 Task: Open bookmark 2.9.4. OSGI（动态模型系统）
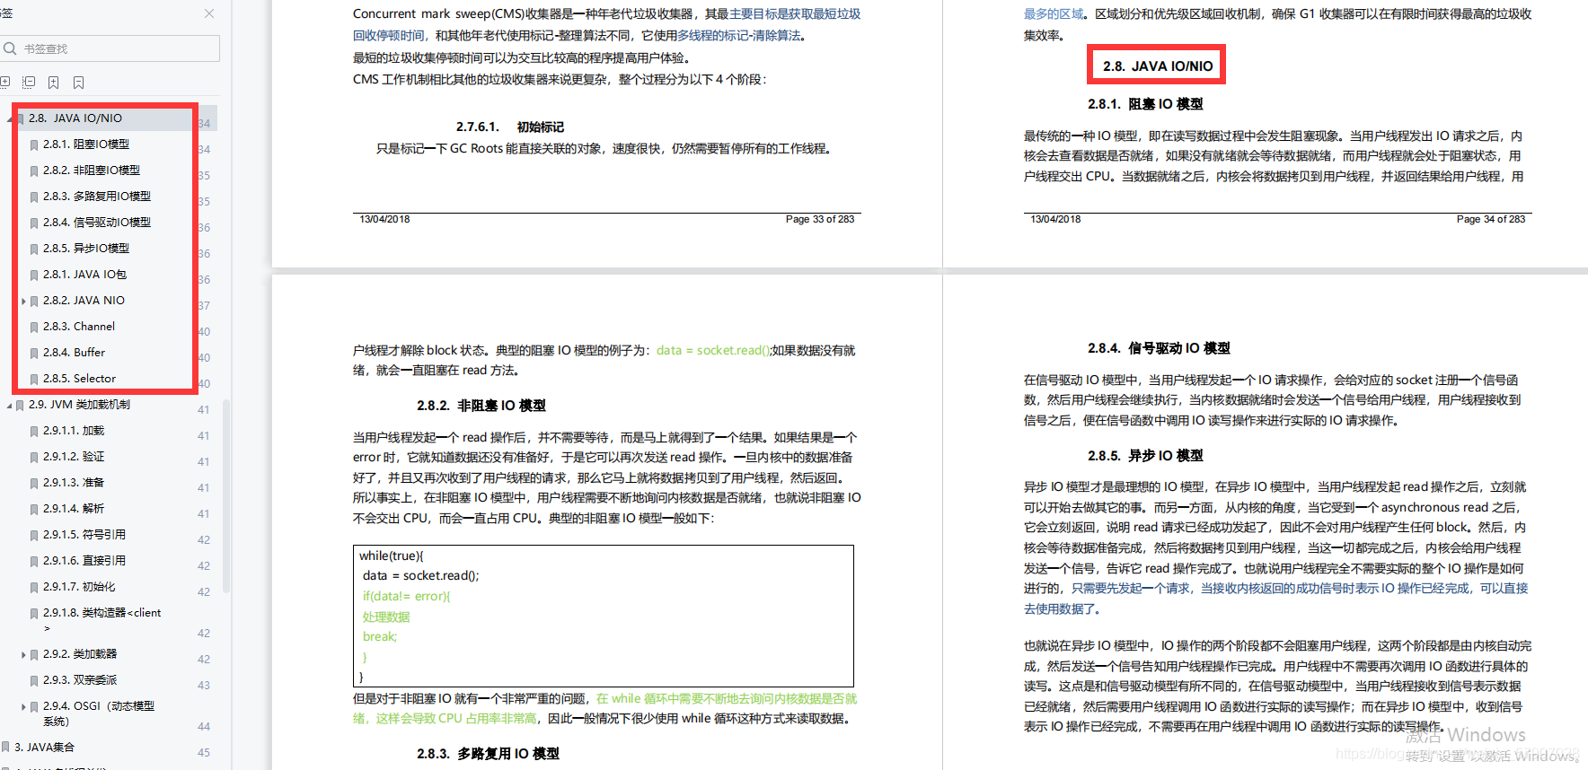99,713
